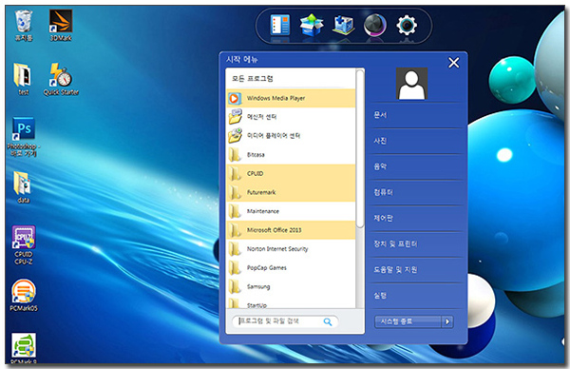This screenshot has width=570, height=369.
Task: Launch CPUID CPU-Z desktop shortcut
Action: click(24, 245)
